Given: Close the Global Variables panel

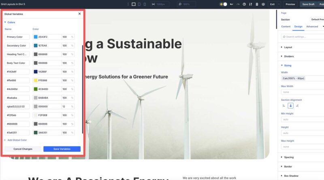Looking at the screenshot, I should click(x=79, y=14).
